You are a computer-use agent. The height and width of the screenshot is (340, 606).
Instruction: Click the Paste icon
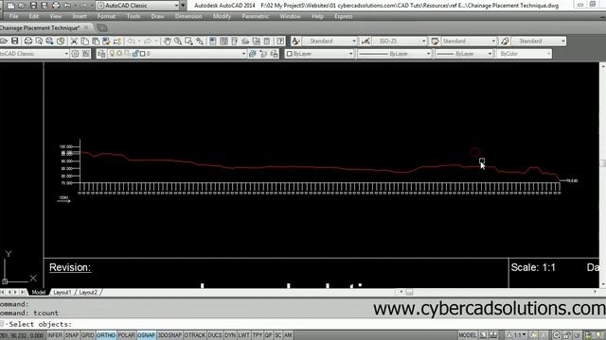click(x=96, y=41)
